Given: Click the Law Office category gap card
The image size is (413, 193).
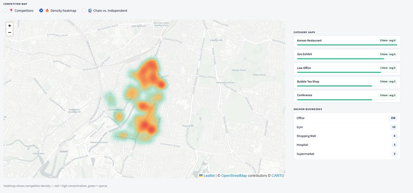Looking at the screenshot, I should [347, 69].
